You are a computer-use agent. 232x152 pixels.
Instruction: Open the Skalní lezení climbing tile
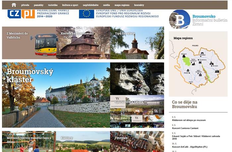coord(137,79)
